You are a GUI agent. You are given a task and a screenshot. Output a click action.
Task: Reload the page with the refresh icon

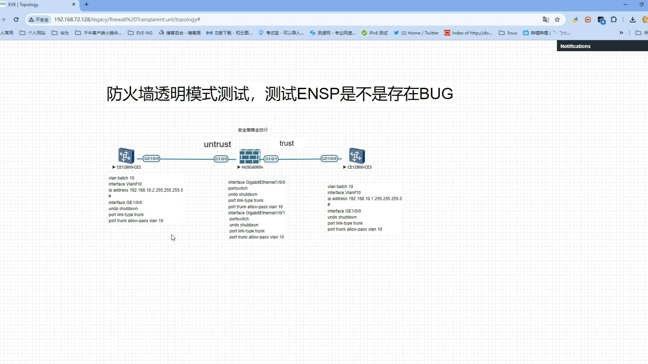[16, 20]
